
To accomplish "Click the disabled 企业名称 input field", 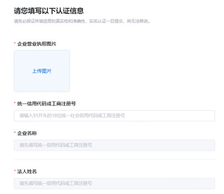I will click(x=114, y=145).
